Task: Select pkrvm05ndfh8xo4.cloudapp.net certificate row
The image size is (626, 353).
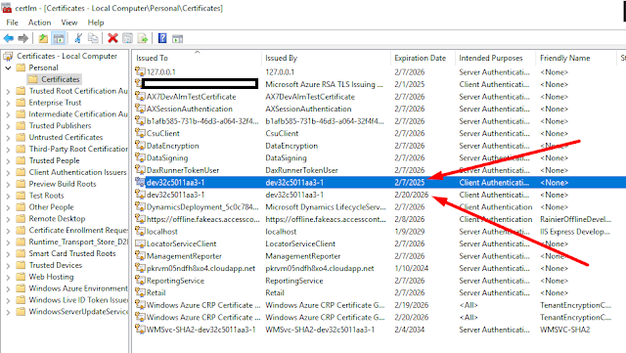Action: pyautogui.click(x=380, y=268)
